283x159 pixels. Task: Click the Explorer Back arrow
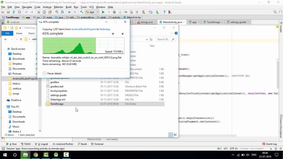tap(6, 39)
